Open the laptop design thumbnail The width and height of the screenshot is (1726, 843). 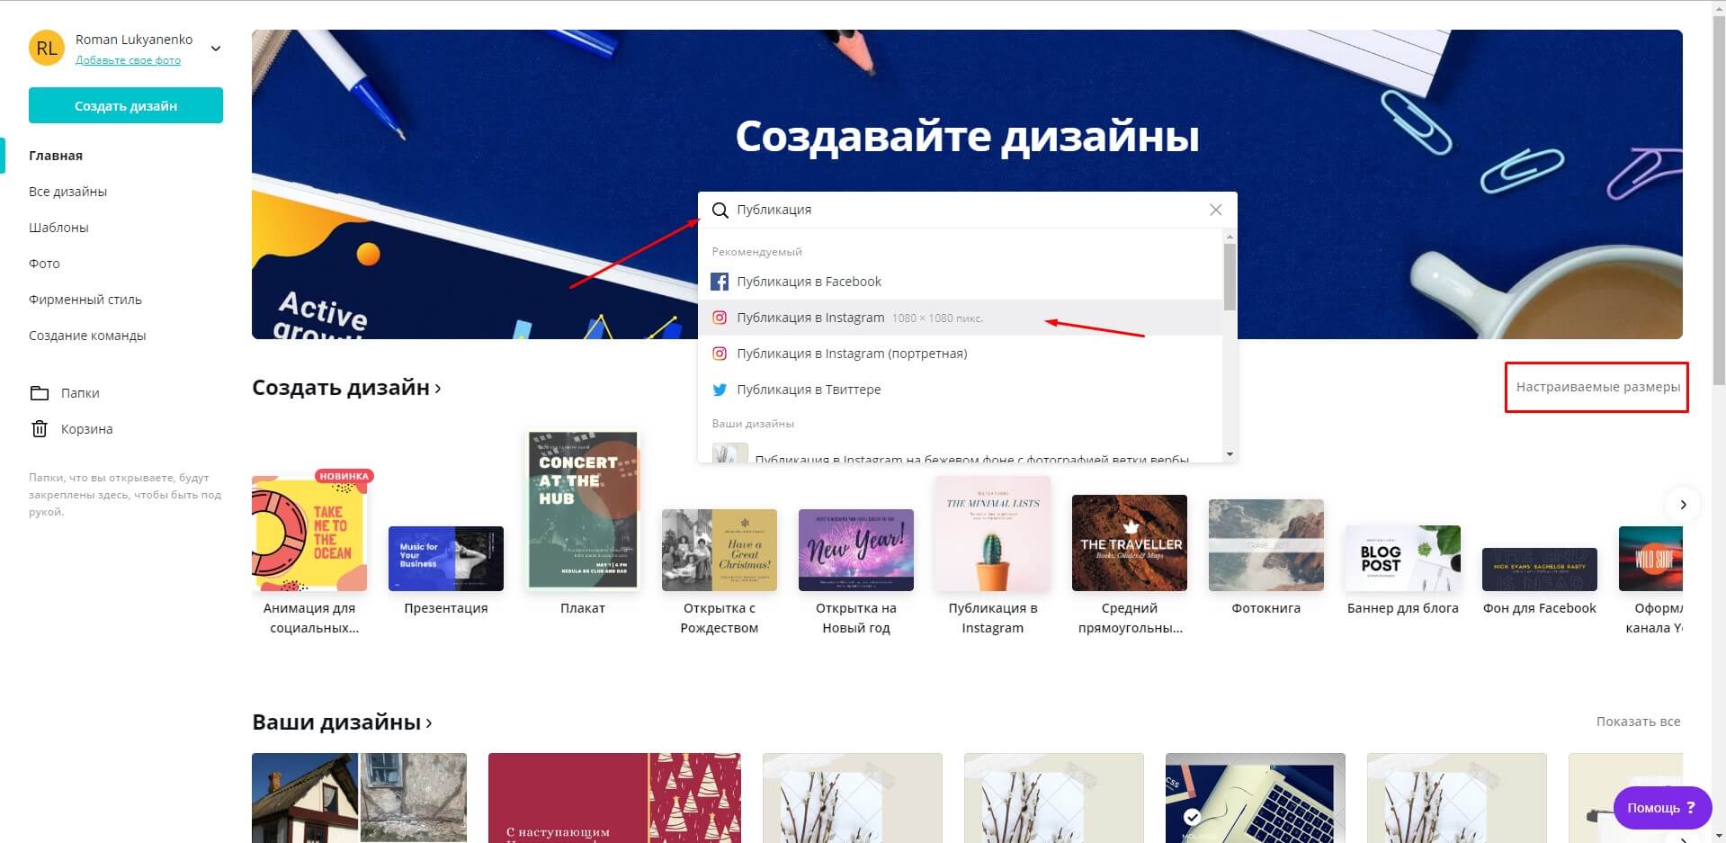click(x=1255, y=798)
